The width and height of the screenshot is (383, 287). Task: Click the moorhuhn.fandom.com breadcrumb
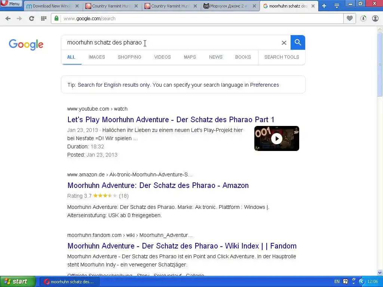130,235
